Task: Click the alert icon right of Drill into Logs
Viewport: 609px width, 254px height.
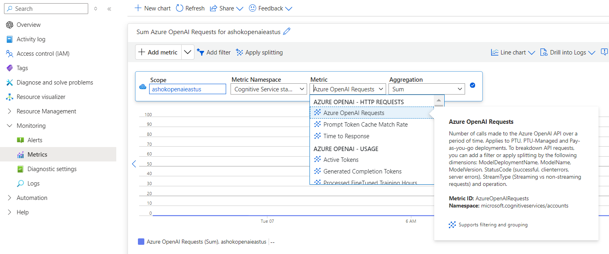Action: (605, 52)
